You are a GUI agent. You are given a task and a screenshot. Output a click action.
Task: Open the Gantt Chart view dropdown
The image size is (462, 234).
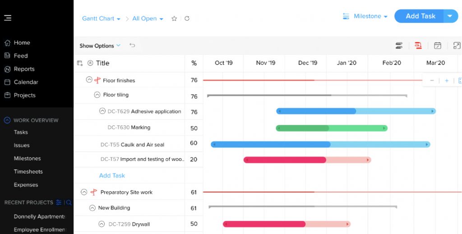(101, 18)
